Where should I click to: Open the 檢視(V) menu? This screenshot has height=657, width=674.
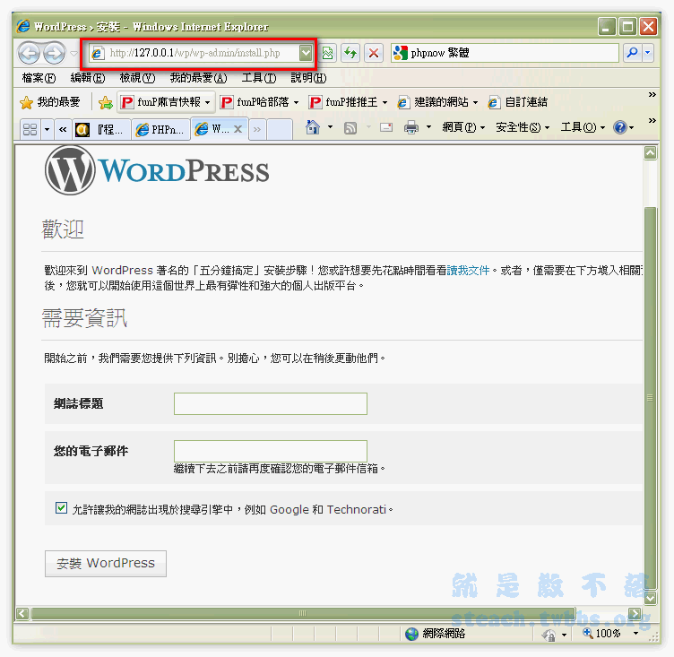137,78
